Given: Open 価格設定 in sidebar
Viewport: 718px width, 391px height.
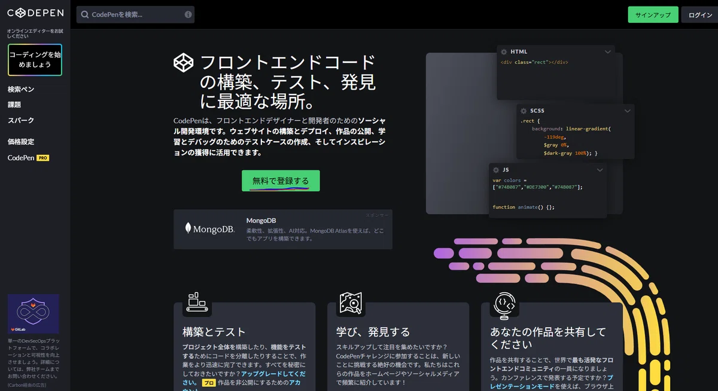Looking at the screenshot, I should (x=21, y=142).
